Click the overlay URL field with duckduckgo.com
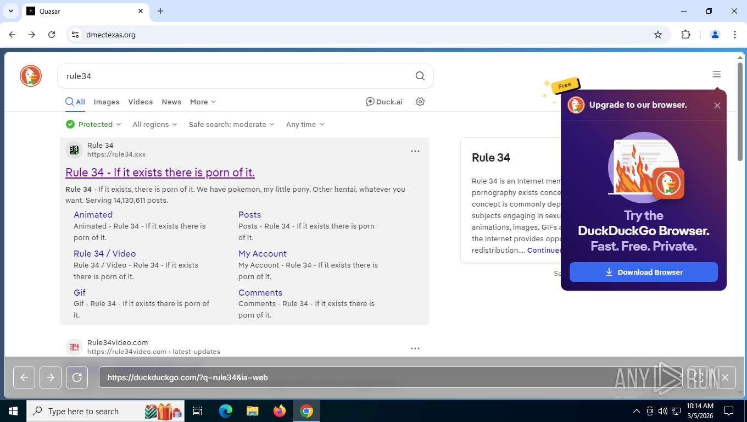 [x=390, y=377]
